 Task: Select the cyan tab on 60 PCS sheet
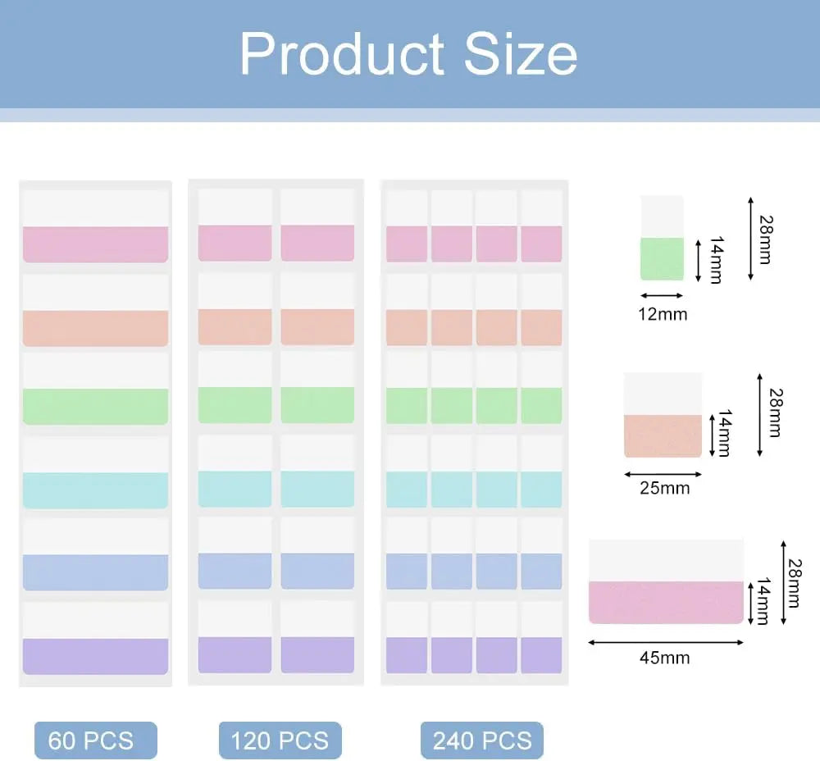[95, 490]
